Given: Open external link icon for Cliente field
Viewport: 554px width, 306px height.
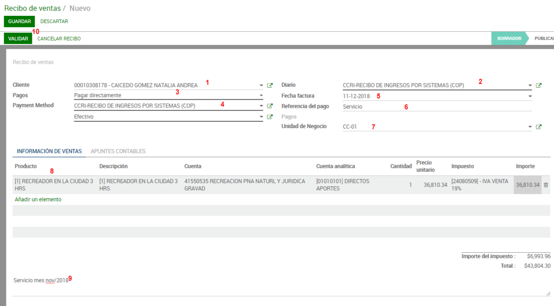Looking at the screenshot, I should coord(270,85).
